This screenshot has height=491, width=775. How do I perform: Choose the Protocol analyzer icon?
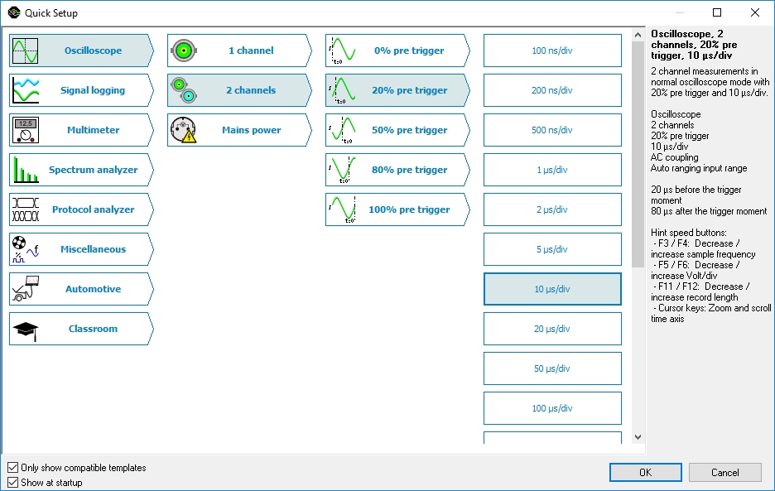[25, 209]
